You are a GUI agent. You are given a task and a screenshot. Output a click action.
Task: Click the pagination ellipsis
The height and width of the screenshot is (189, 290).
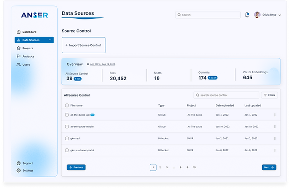coord(174,167)
